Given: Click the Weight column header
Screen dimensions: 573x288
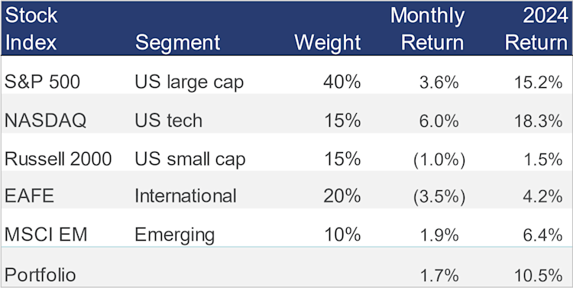Looking at the screenshot, I should 328,42.
